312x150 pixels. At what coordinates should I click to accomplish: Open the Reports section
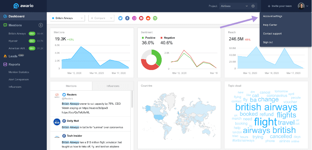[x=14, y=64]
